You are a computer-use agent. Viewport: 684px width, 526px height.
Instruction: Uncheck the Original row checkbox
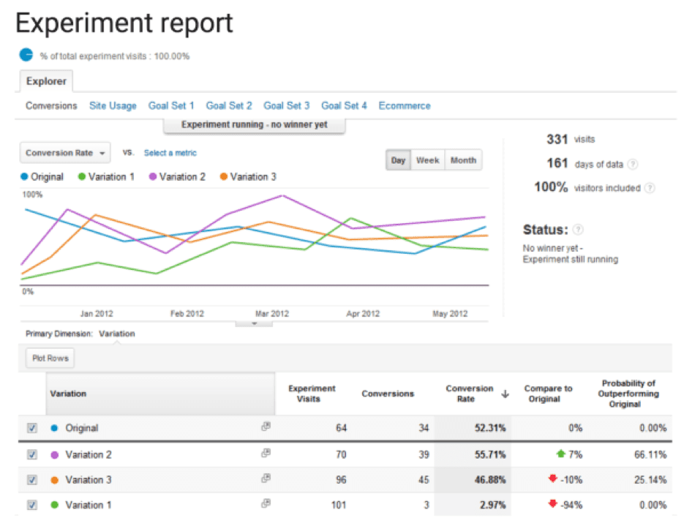(x=32, y=429)
